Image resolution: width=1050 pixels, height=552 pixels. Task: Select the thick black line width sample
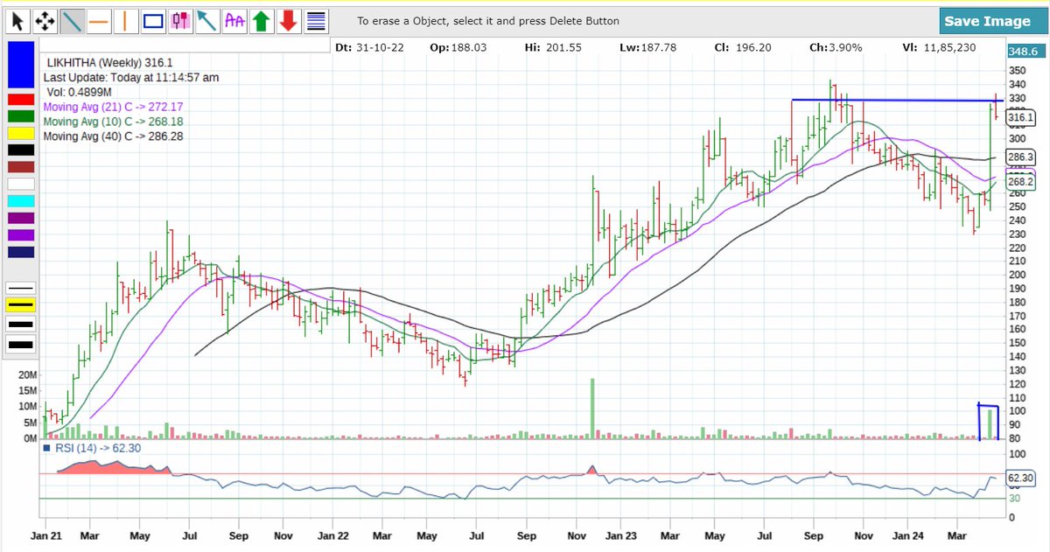point(18,344)
